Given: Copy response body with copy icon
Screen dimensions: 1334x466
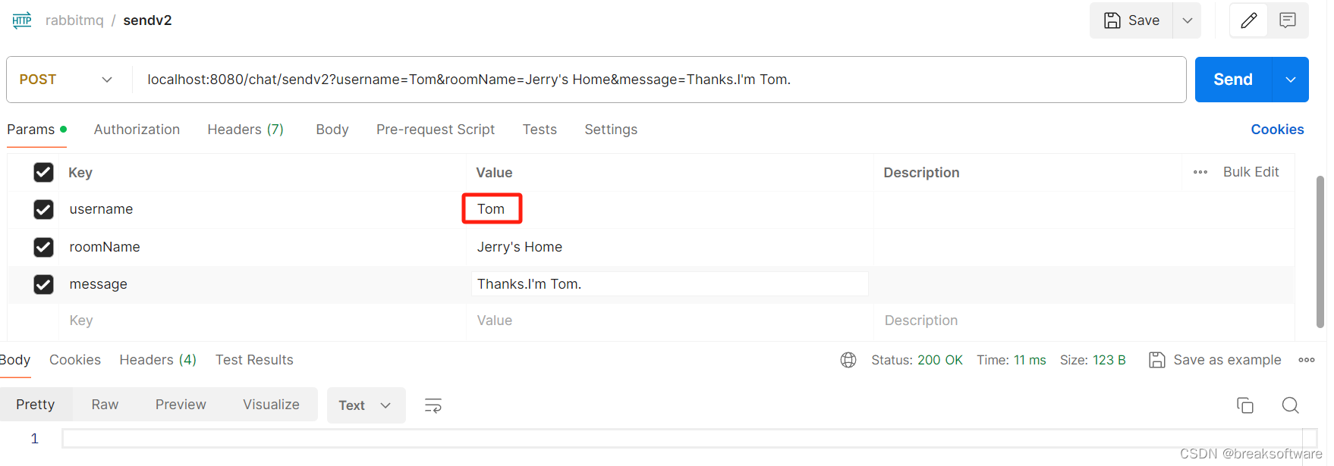Looking at the screenshot, I should click(x=1245, y=405).
